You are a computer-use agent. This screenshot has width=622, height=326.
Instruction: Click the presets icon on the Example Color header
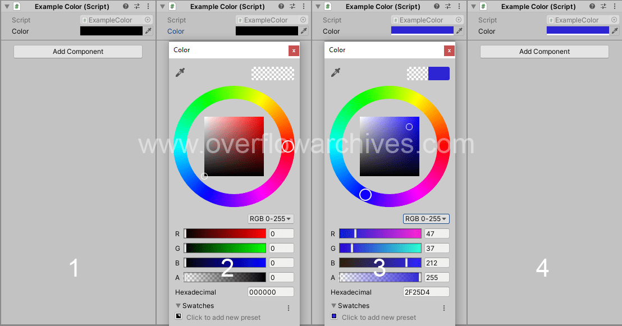[x=136, y=6]
